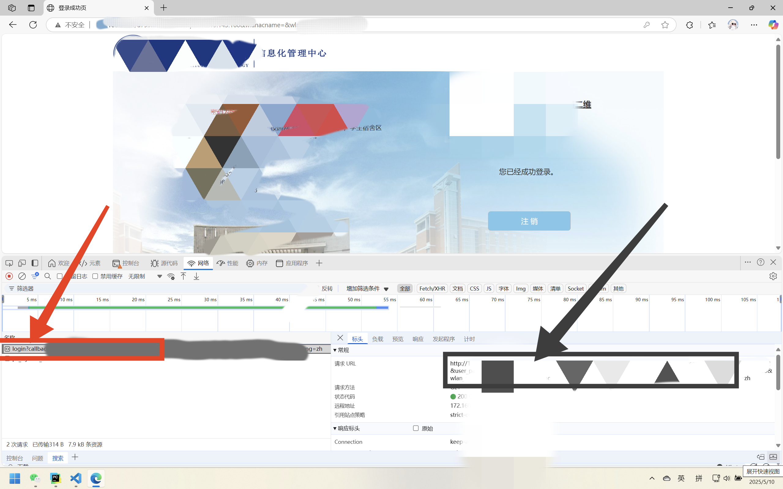This screenshot has height=489, width=783.
Task: Reload the page with the refresh icon
Action: tap(33, 24)
